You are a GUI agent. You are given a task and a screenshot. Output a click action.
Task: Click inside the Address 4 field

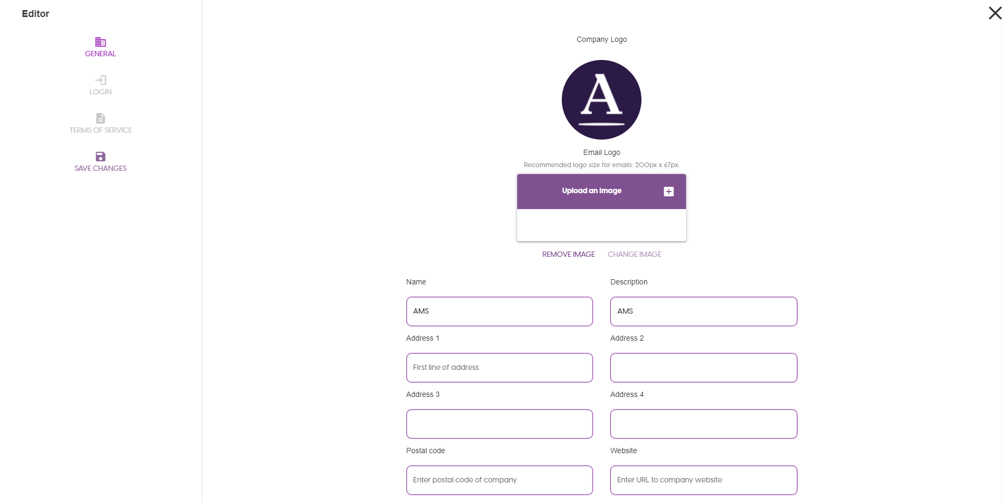coord(703,424)
